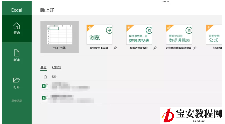The height and width of the screenshot is (124, 225).
Task: Open the second recent Excel file
Action: 131,98
